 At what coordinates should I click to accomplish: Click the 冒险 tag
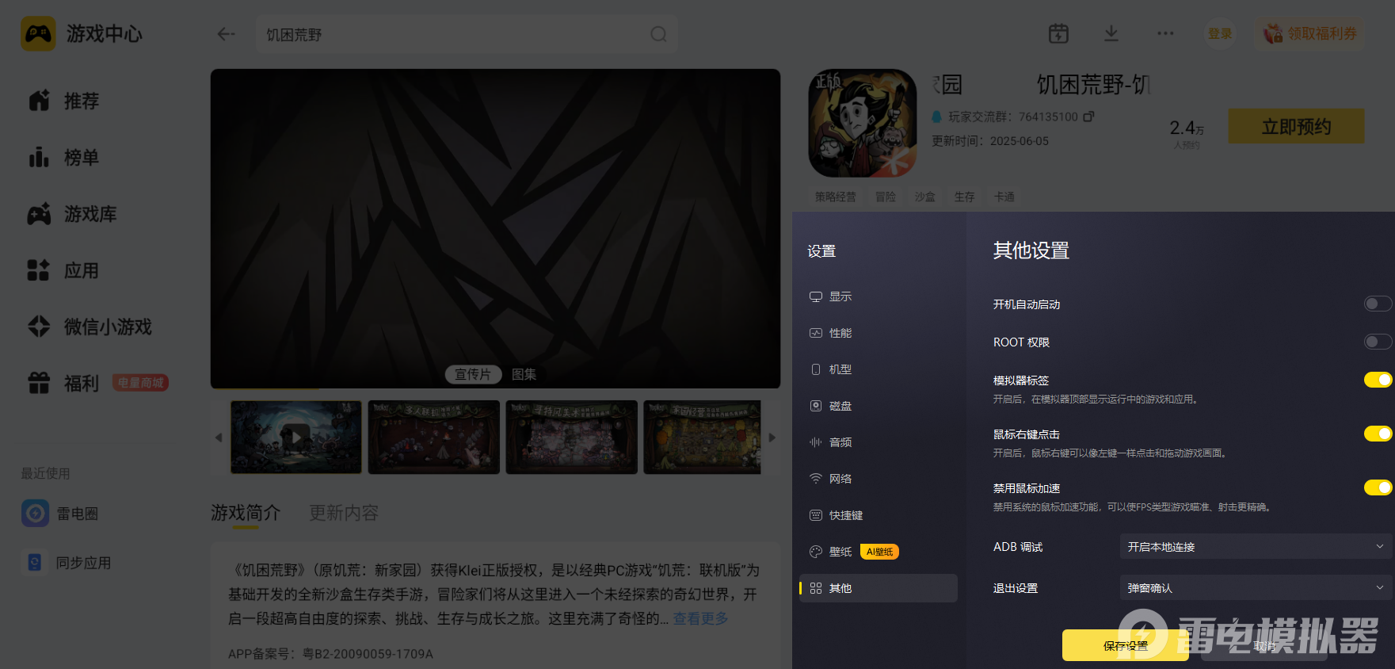pyautogui.click(x=886, y=197)
